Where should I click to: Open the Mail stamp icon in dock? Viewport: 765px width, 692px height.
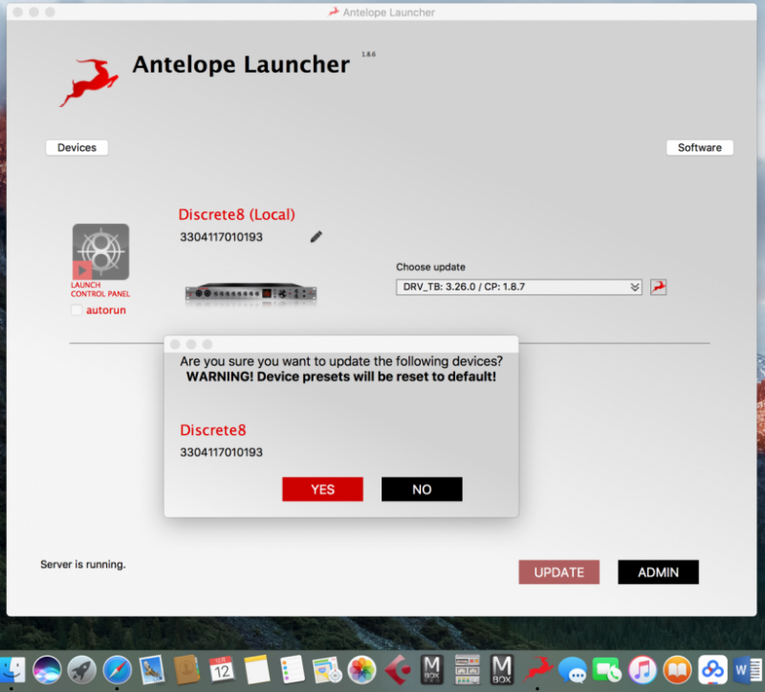[152, 670]
